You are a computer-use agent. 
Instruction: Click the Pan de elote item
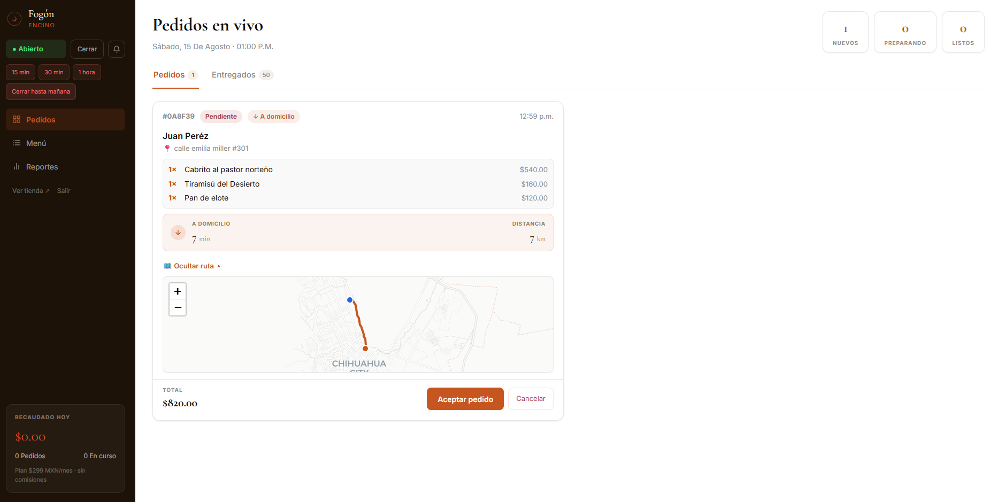pos(358,198)
